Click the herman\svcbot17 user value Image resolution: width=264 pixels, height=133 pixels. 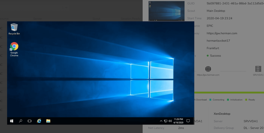218,41
